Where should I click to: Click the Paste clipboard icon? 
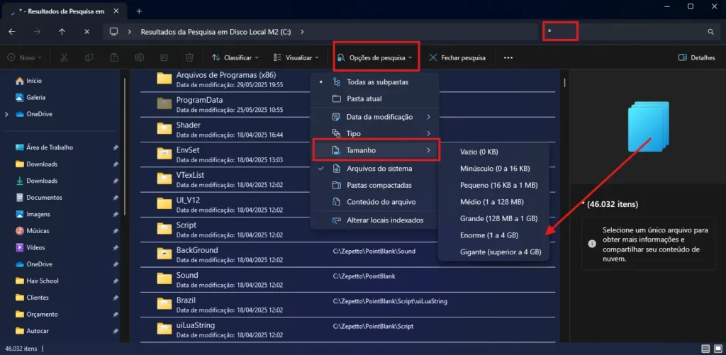[x=114, y=58]
